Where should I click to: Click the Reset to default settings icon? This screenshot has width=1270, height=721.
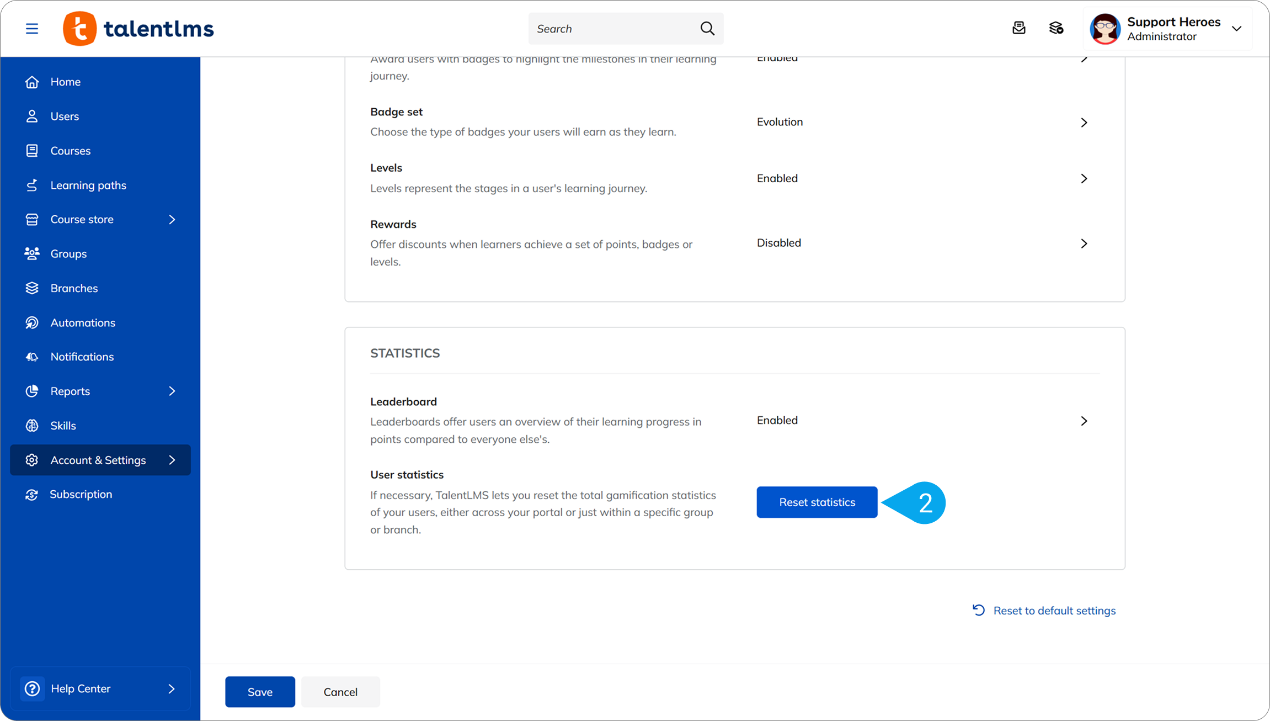point(979,610)
